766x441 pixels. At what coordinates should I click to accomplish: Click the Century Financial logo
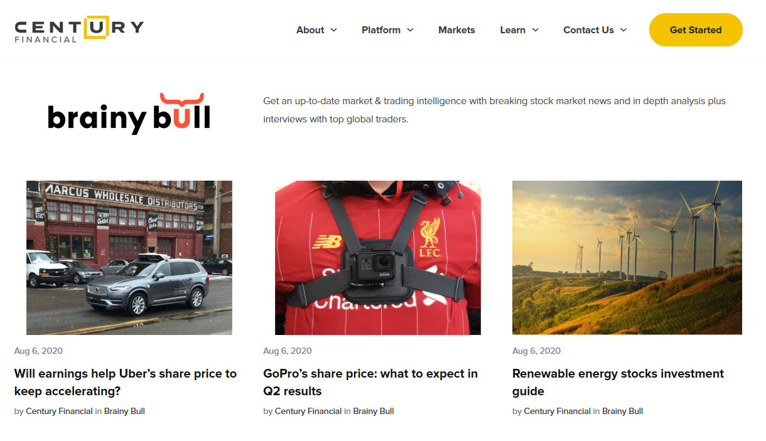79,29
